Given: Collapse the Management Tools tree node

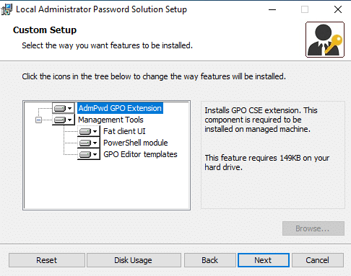Looking at the screenshot, I should [x=38, y=120].
